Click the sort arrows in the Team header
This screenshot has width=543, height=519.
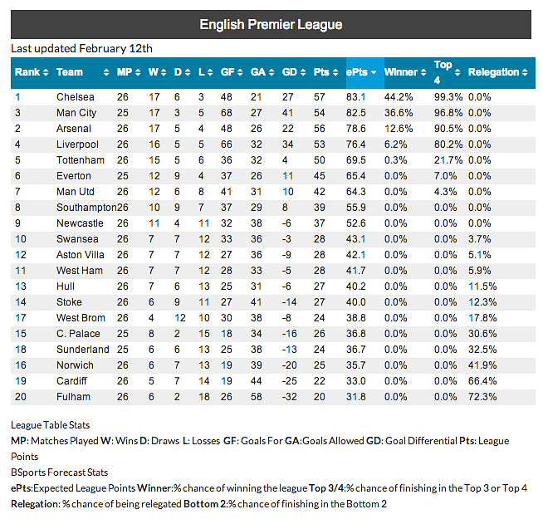(105, 72)
